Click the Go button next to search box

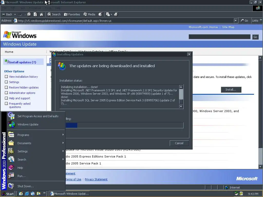click(255, 37)
